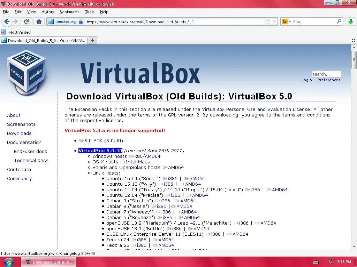The height and width of the screenshot is (267, 357).
Task: Open the Bing search engine selector
Action: [x=286, y=22]
